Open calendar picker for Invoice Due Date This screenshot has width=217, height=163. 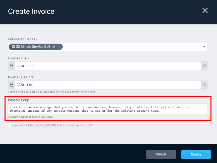[x=12, y=85]
